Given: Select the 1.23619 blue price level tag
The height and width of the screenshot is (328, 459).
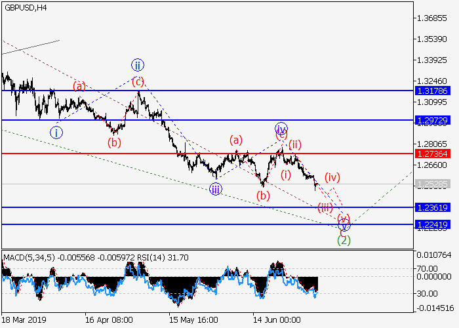Looking at the screenshot, I should pos(432,207).
